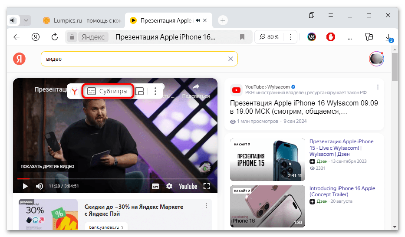The height and width of the screenshot is (237, 405).
Task: Open video in picture-in-picture window
Action: point(139,91)
